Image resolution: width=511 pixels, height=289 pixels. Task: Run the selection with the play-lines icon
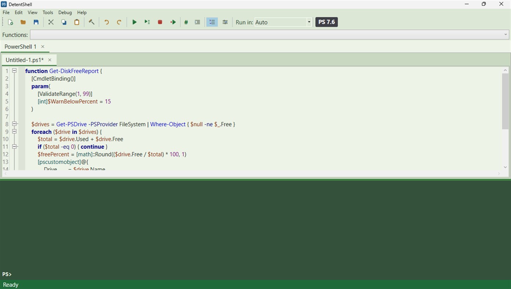click(x=147, y=22)
